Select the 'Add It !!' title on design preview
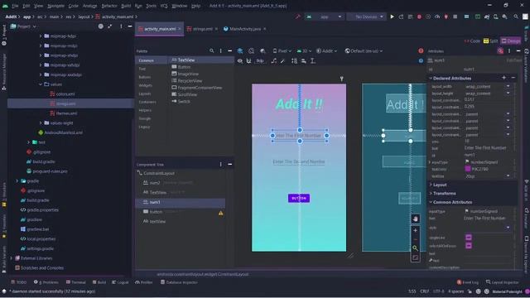Image resolution: width=530 pixels, height=298 pixels. (299, 104)
